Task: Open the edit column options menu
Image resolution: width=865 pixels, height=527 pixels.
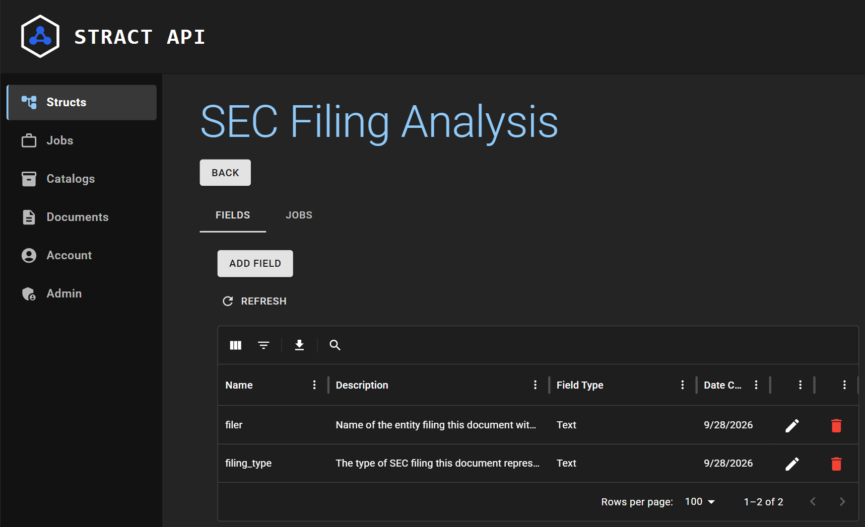Action: (x=801, y=385)
